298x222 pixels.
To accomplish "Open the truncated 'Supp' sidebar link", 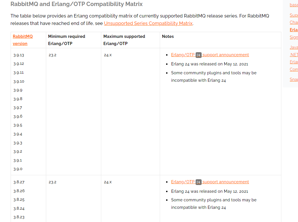I will [x=294, y=15].
